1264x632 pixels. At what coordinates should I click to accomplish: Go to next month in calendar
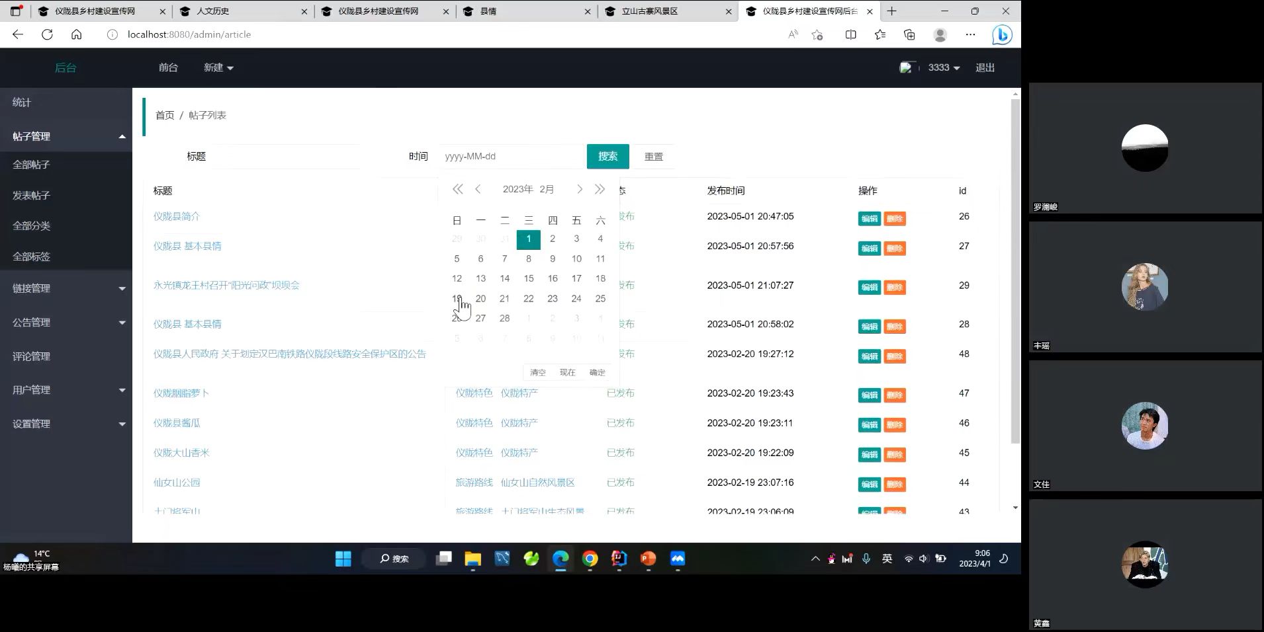580,190
